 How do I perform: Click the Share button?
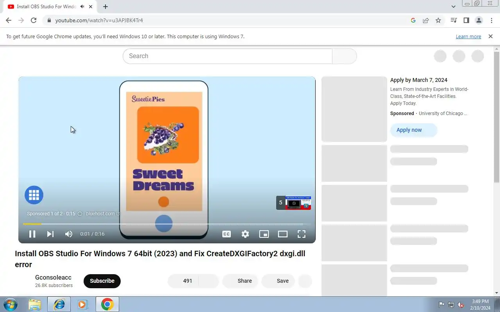click(x=240, y=281)
